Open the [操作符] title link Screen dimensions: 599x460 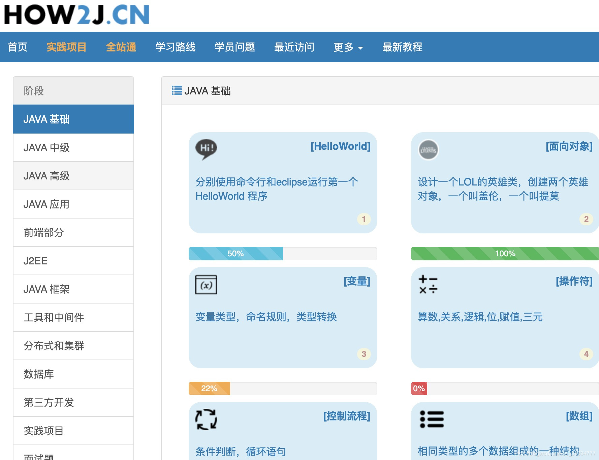[574, 281]
